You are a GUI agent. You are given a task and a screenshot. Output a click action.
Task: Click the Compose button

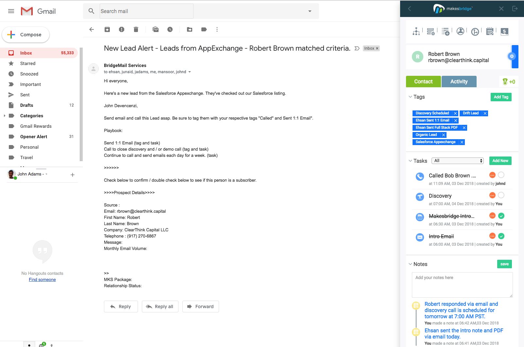26,35
